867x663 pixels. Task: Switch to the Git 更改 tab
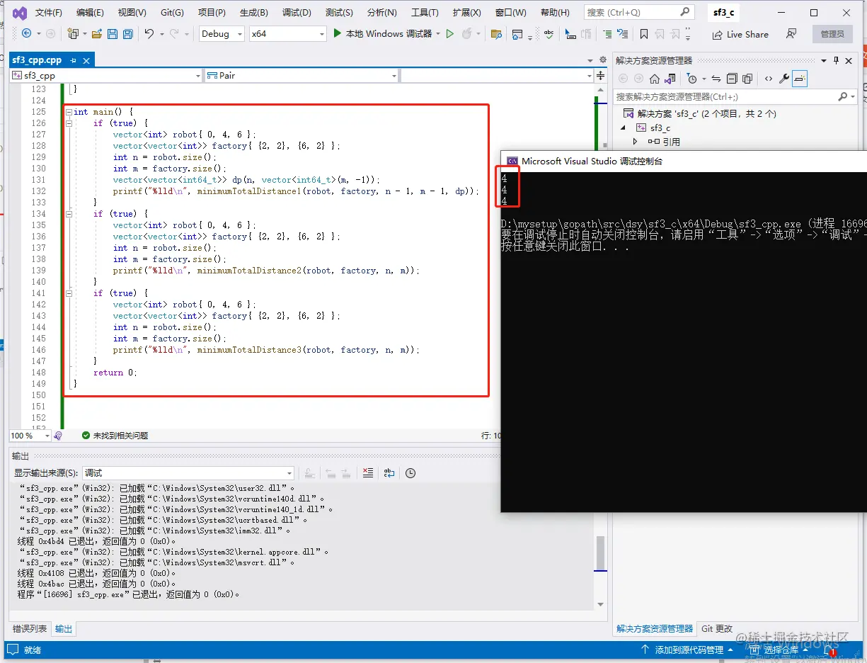(x=717, y=628)
